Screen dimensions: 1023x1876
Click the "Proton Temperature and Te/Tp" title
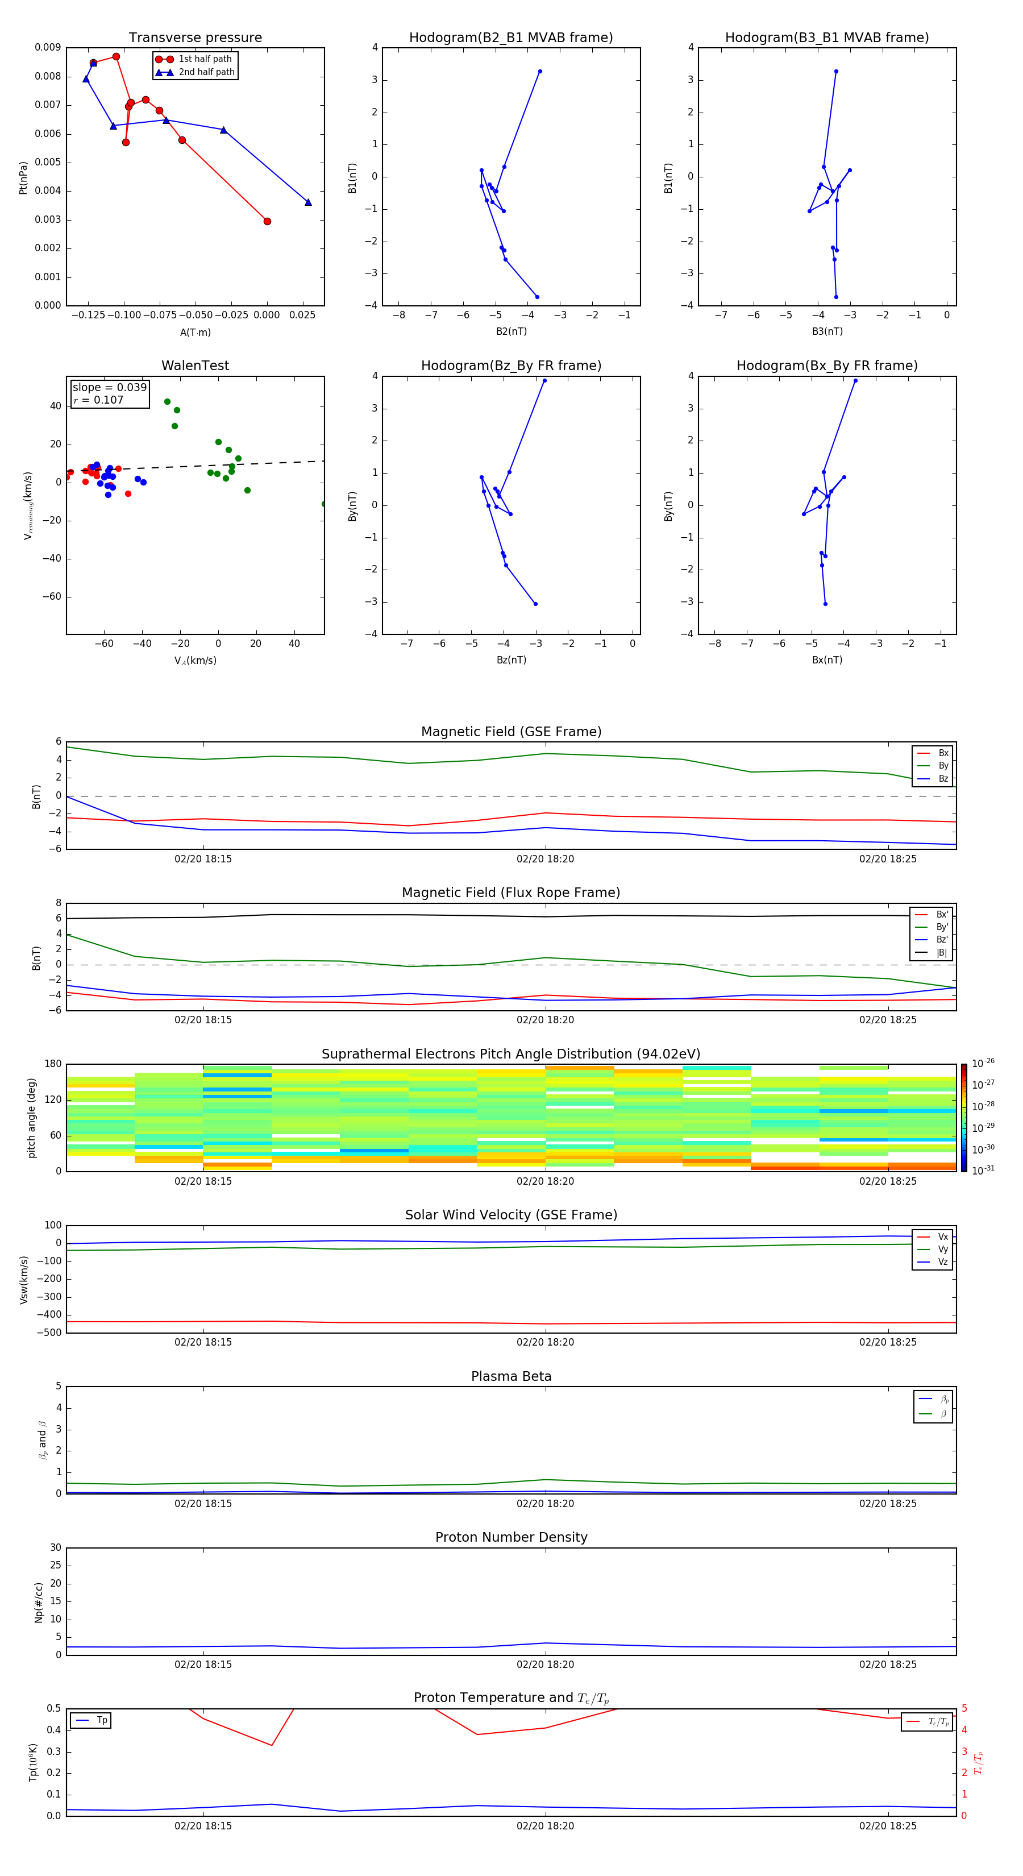click(x=511, y=1698)
